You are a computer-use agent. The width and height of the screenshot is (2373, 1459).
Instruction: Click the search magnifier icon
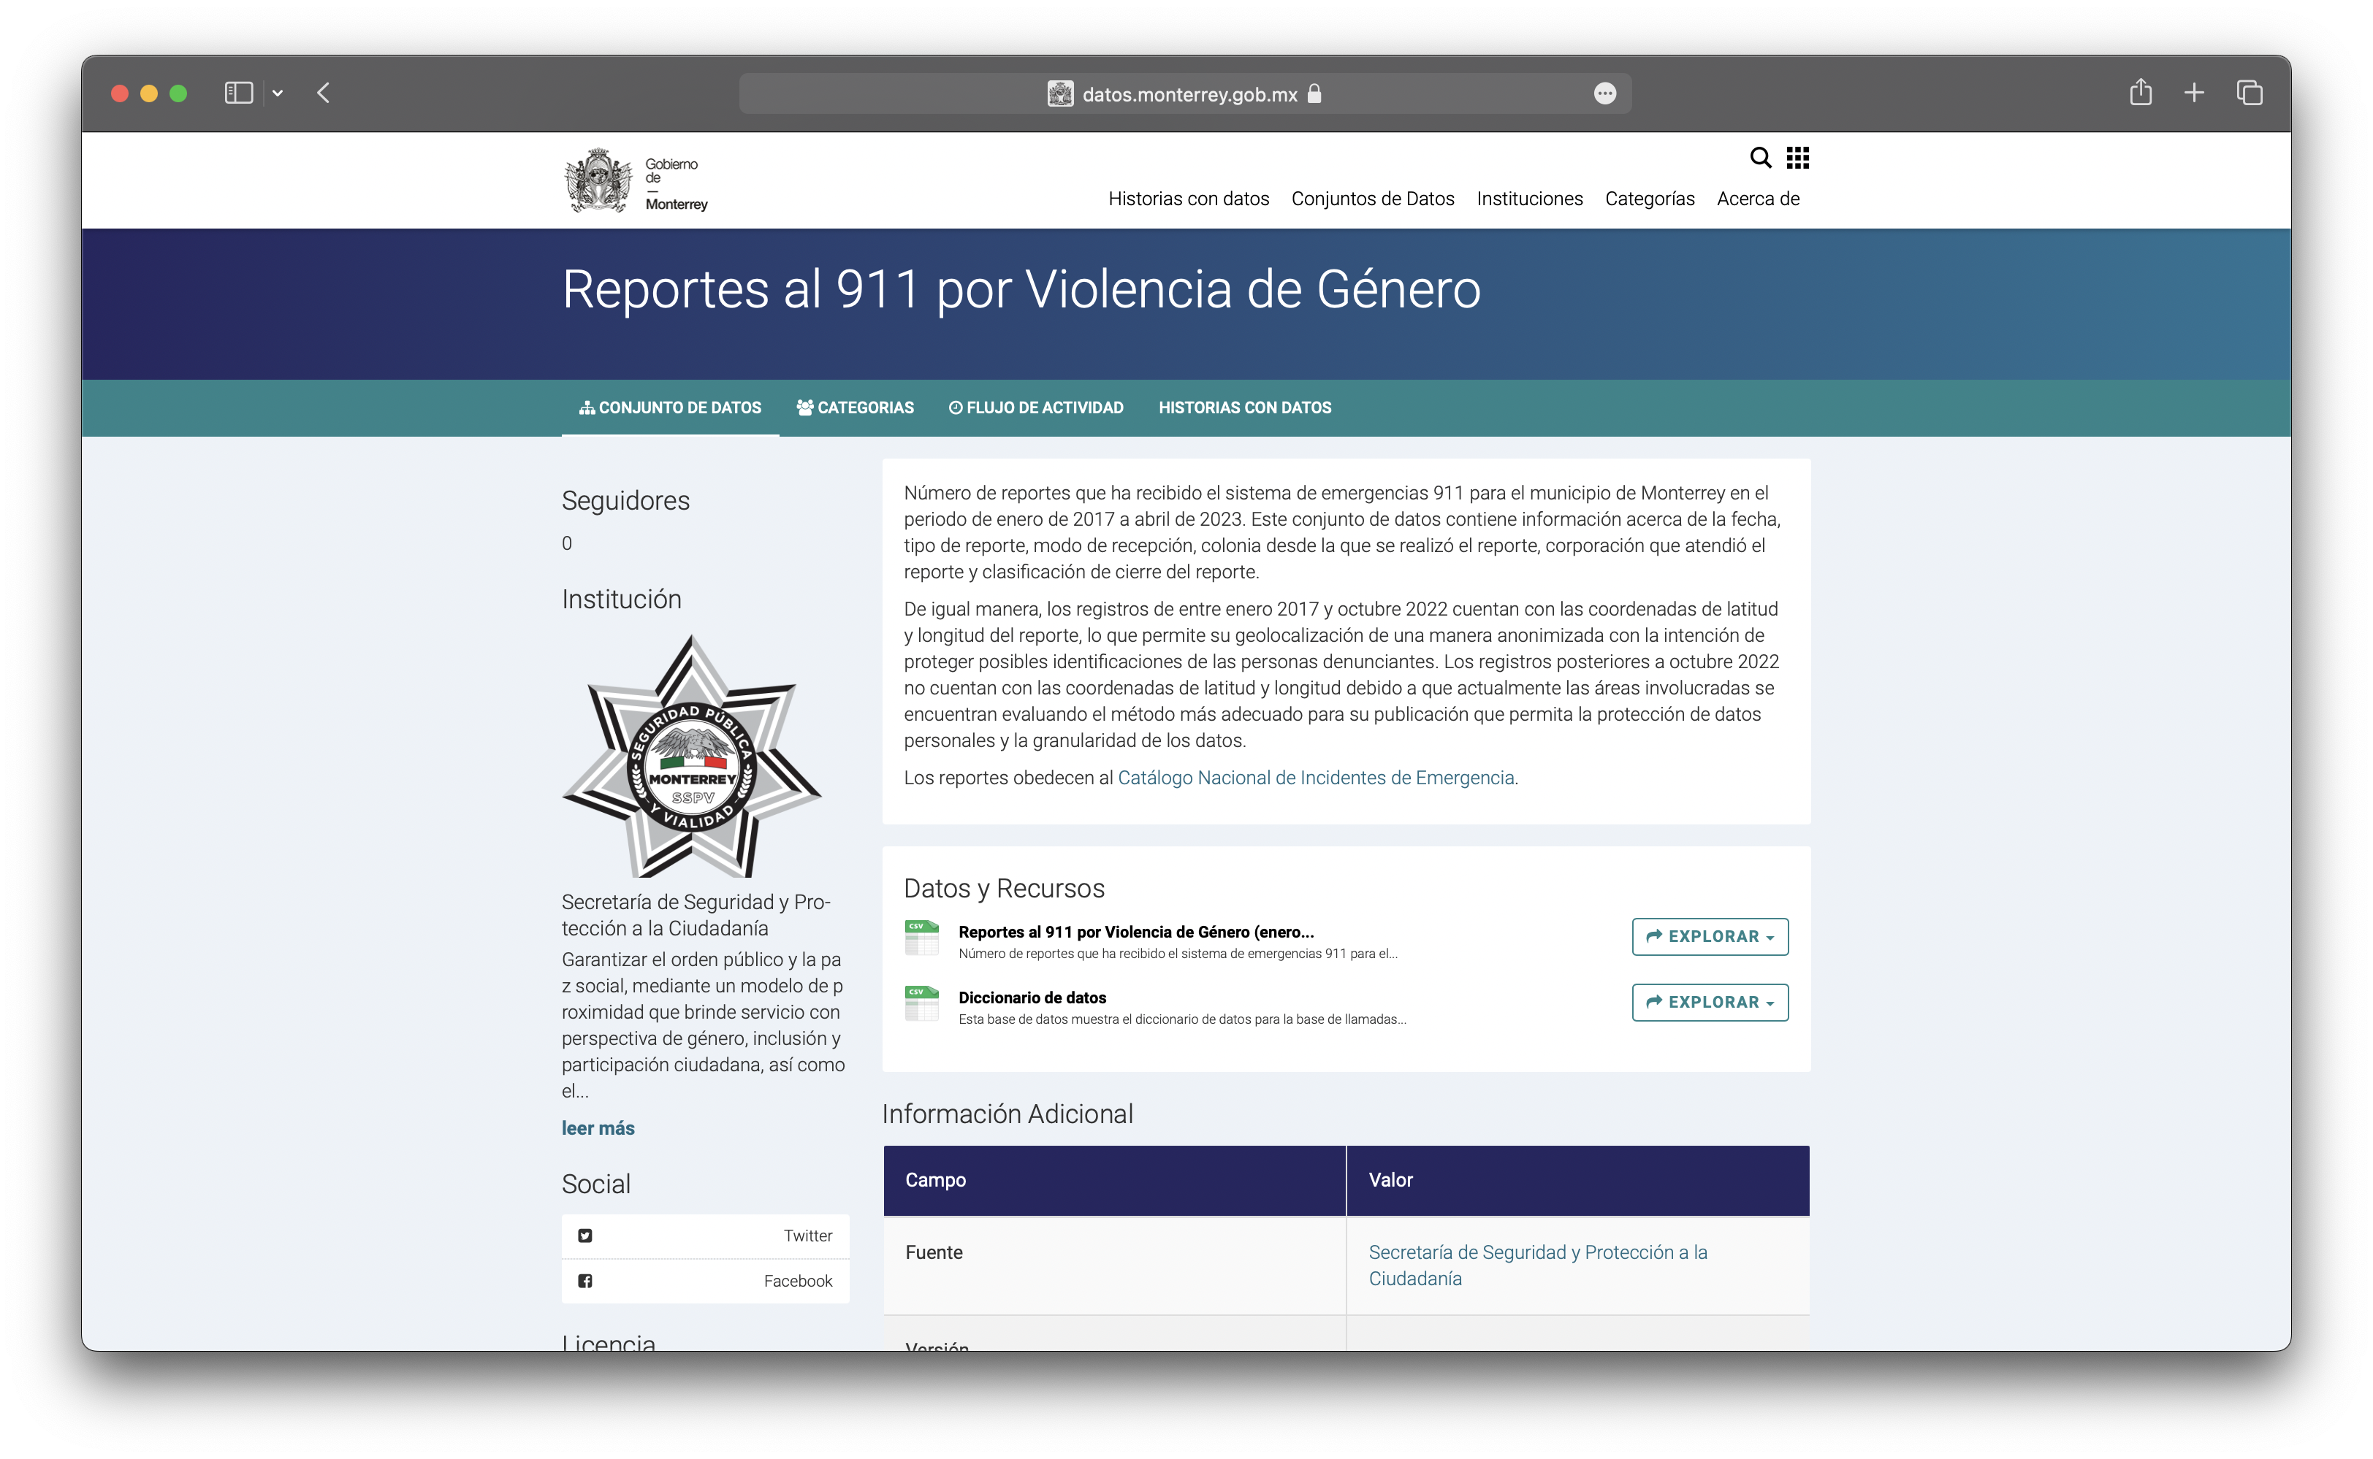tap(1760, 157)
